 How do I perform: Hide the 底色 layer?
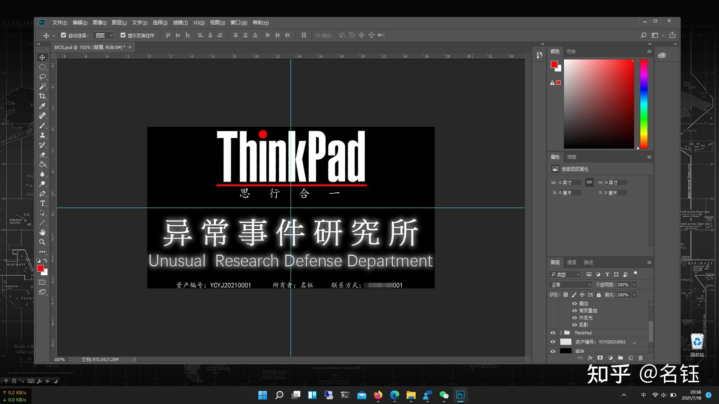[553, 351]
